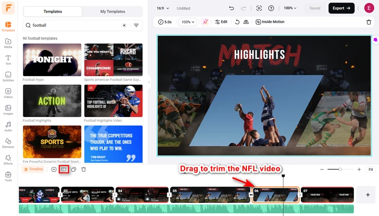Viewport: 379px width, 216px height.
Task: Select scene 04 in the timeline
Action: click(x=142, y=195)
